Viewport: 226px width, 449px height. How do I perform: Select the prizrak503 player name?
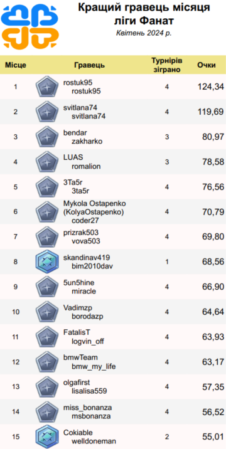pos(81,233)
